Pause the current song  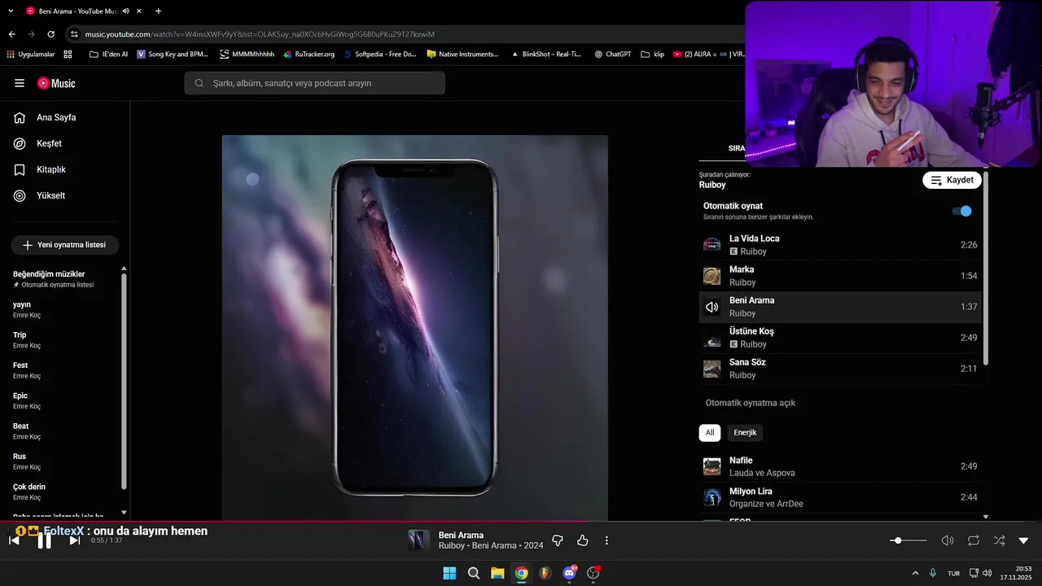click(45, 540)
